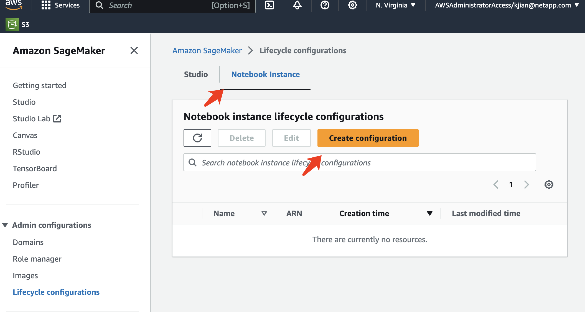Open the N. Virginia region dropdown
Screen dimensions: 585x312
(395, 5)
